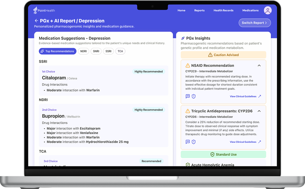305x189 pixels.
Task: Click the 2nd Choice label
Action: (x=49, y=110)
